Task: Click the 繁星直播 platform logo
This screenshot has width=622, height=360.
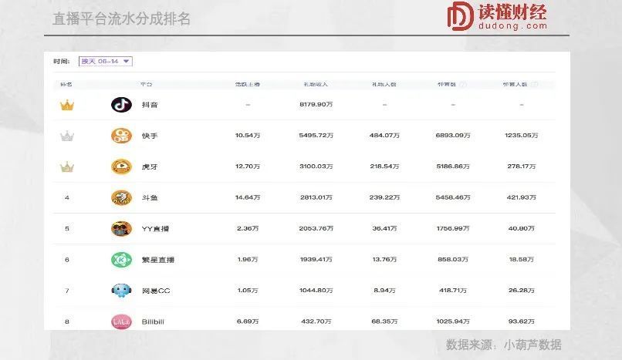Action: pyautogui.click(x=121, y=260)
